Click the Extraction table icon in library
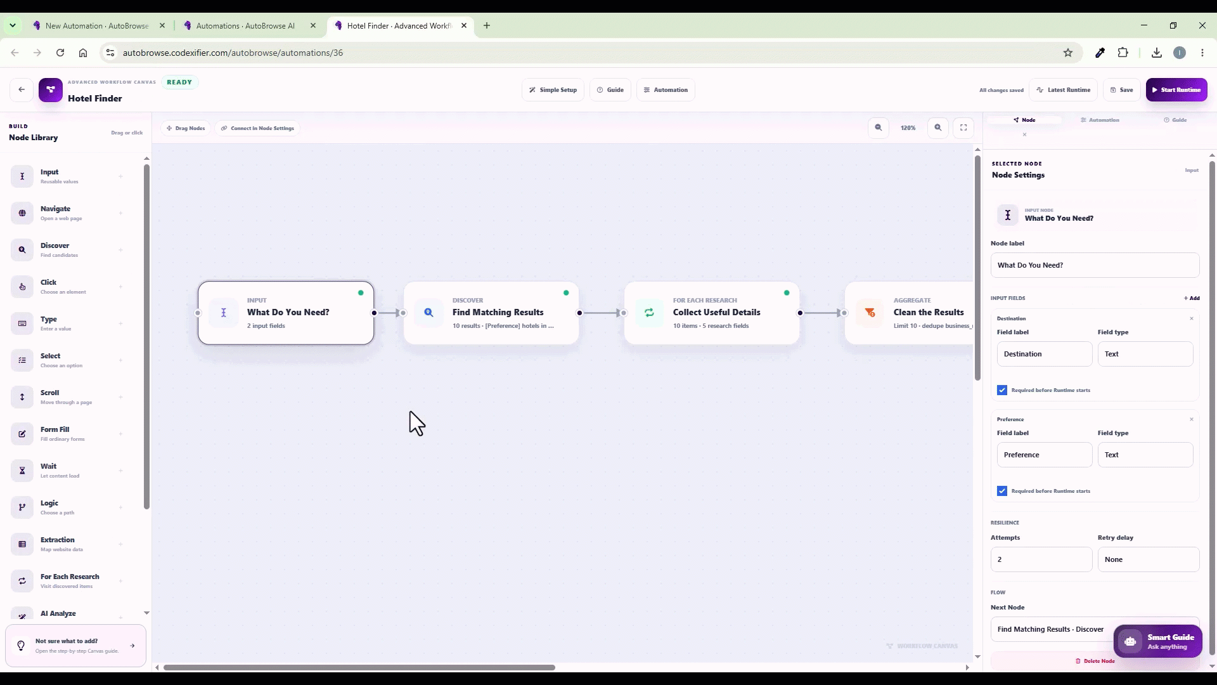 pos(22,544)
